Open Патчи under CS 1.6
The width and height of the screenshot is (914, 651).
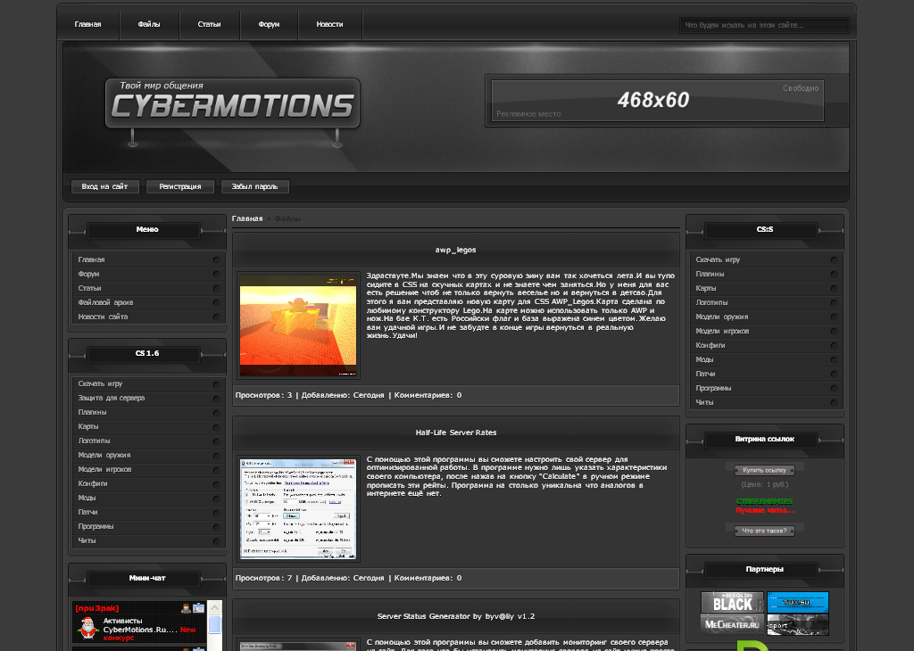[x=147, y=512]
